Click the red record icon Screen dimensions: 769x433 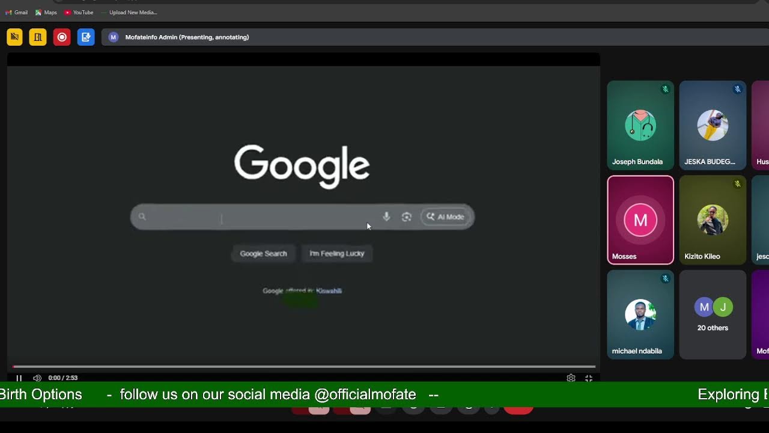coord(62,37)
